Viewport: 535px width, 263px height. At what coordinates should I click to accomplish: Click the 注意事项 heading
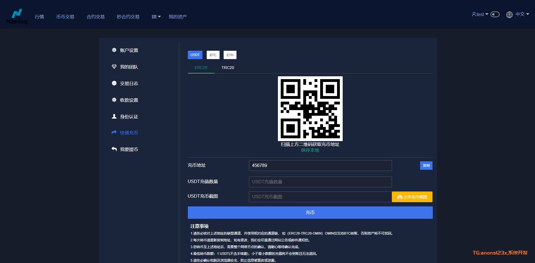coord(199,226)
